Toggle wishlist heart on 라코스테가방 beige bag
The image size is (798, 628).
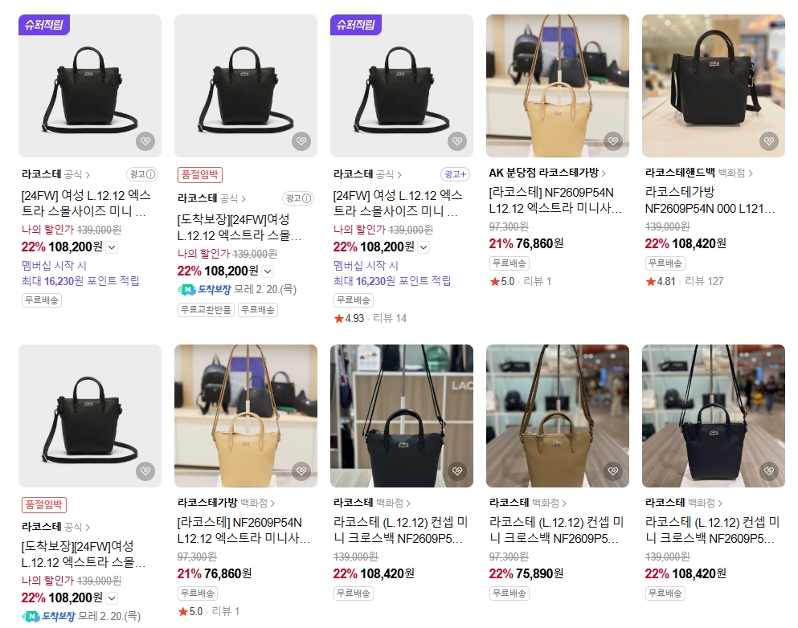click(301, 471)
